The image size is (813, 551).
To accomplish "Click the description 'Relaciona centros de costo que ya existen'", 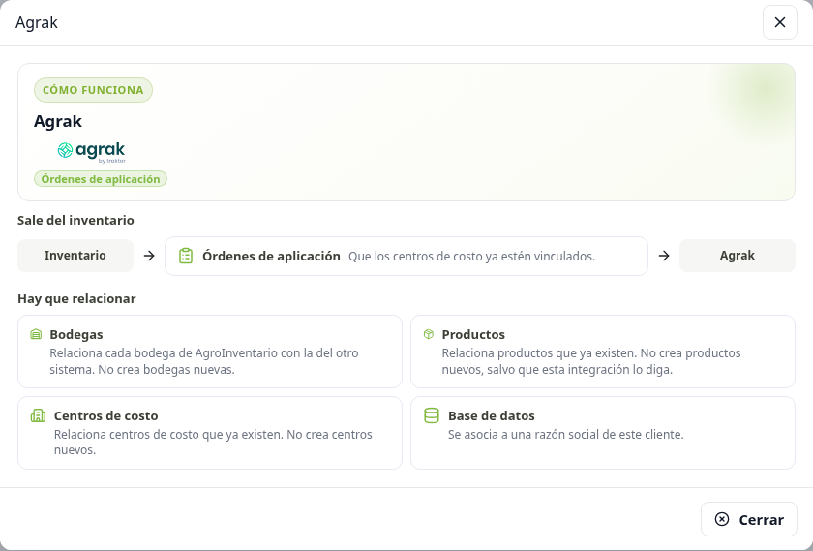I will [x=213, y=442].
